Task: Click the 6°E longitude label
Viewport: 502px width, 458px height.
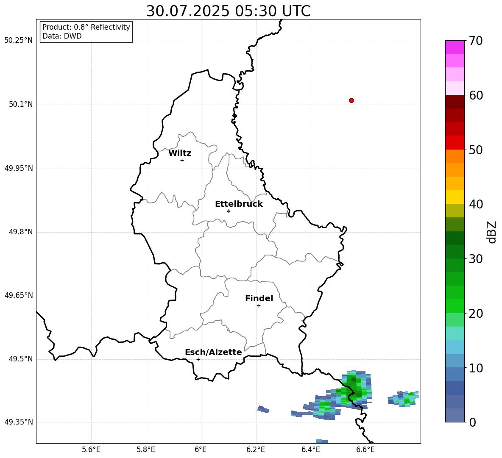Action: point(201,450)
